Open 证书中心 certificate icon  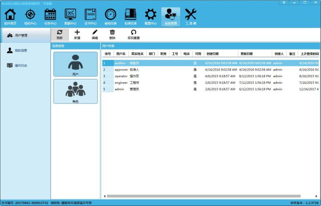[91, 16]
